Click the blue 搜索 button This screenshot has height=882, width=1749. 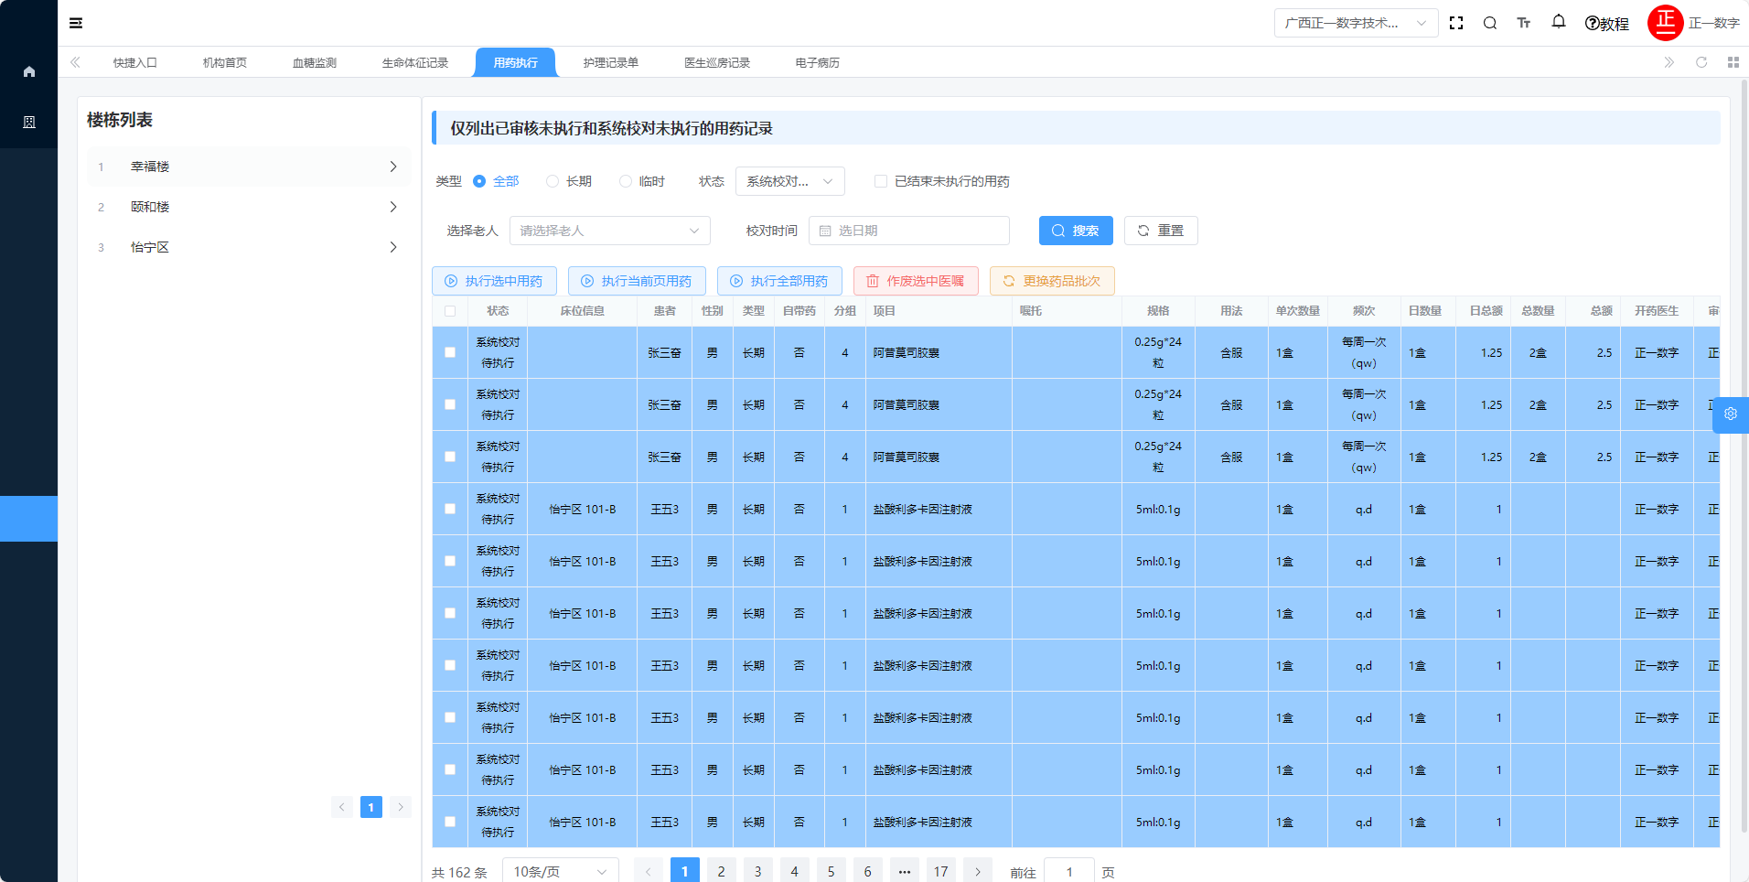coord(1076,231)
